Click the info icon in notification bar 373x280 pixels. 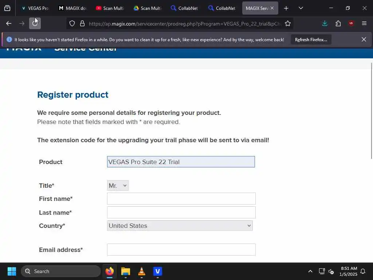(x=9, y=39)
